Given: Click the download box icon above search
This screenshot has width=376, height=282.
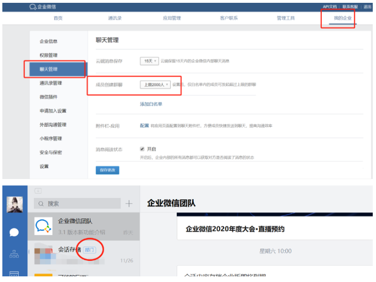Looking at the screenshot, I should tap(38, 191).
